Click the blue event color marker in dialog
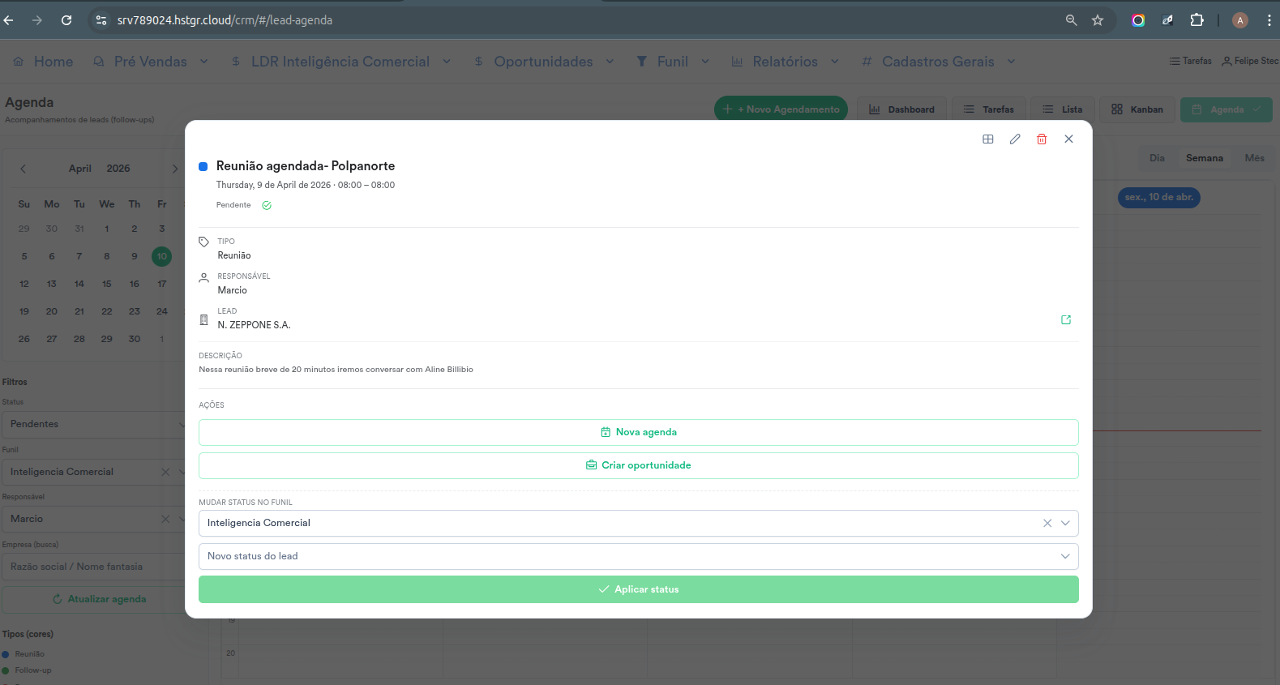Viewport: 1280px width, 685px height. [203, 166]
